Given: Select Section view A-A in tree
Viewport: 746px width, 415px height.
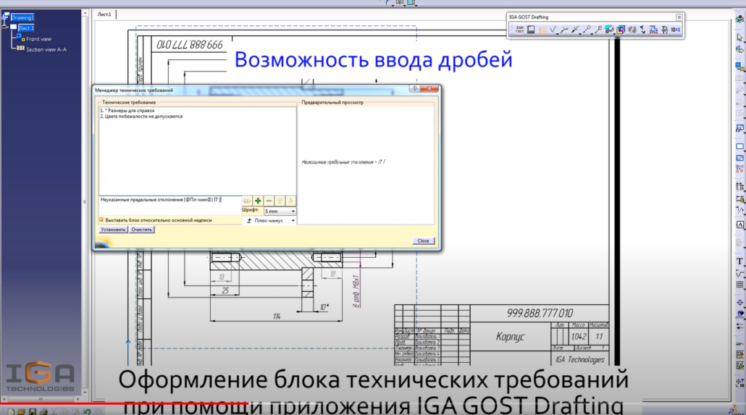Looking at the screenshot, I should click(46, 49).
